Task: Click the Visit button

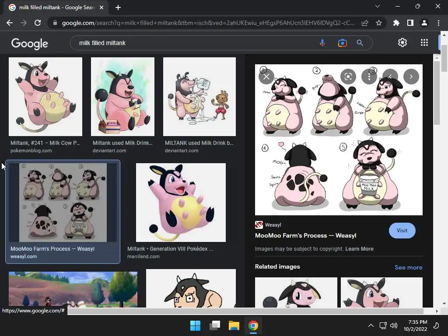Action: [x=402, y=231]
